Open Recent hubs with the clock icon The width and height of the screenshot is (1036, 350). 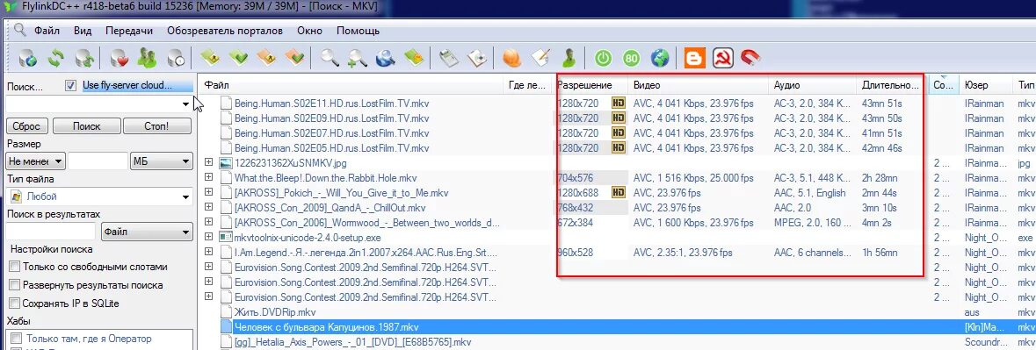(x=177, y=59)
